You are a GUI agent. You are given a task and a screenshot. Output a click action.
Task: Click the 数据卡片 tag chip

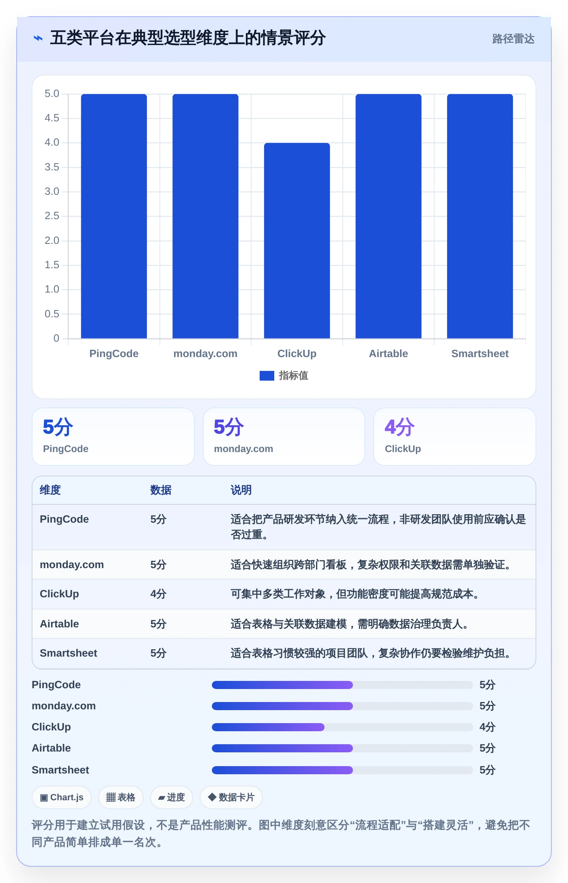231,797
